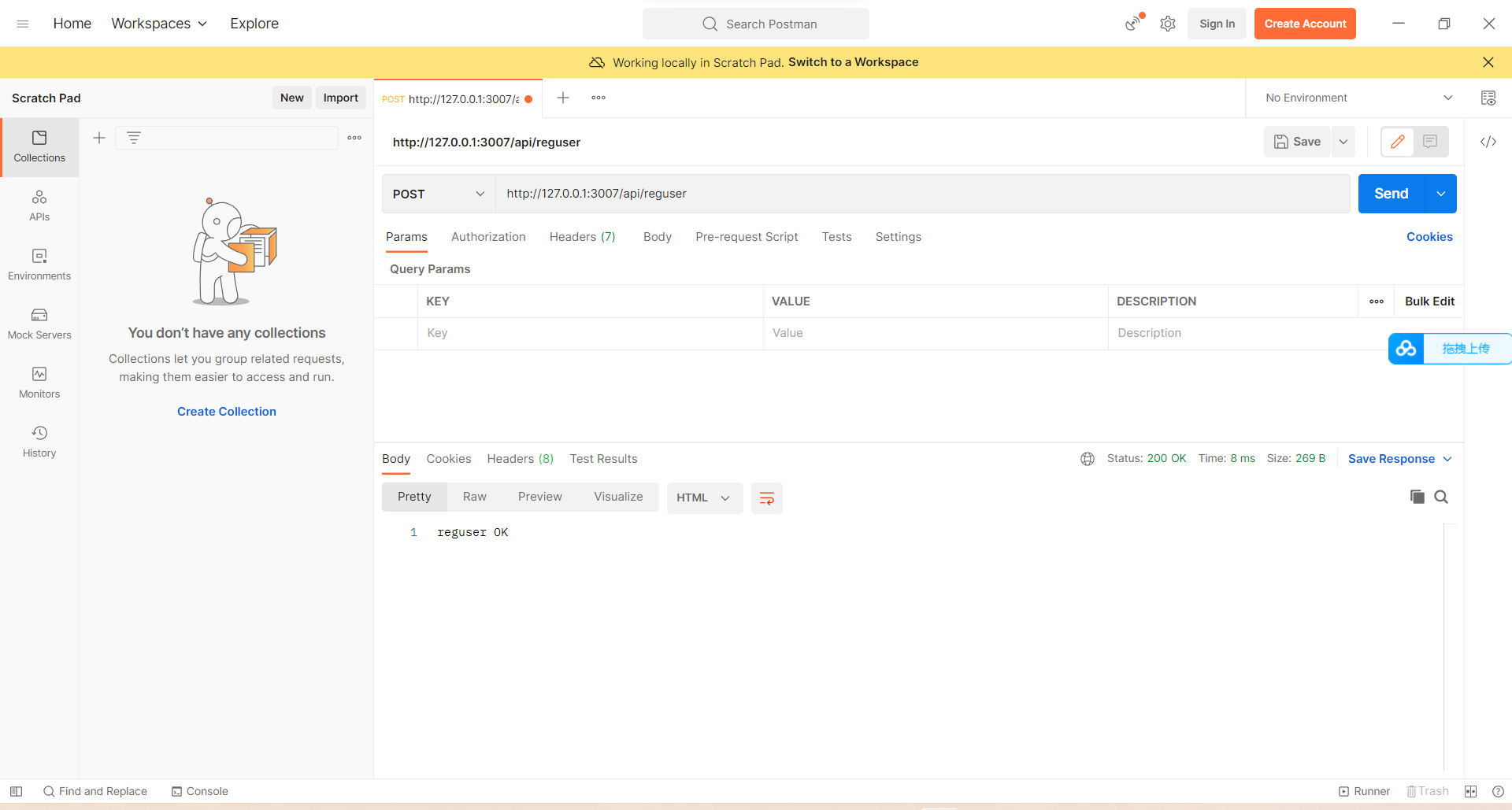1512x810 pixels.
Task: Copy response body to clipboard
Action: 1417,497
